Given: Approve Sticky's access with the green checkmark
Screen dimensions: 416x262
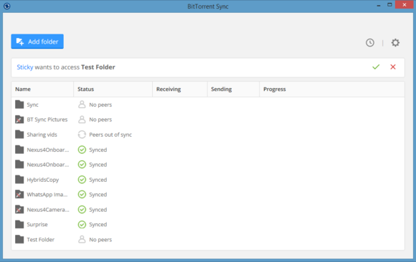Looking at the screenshot, I should coord(376,67).
